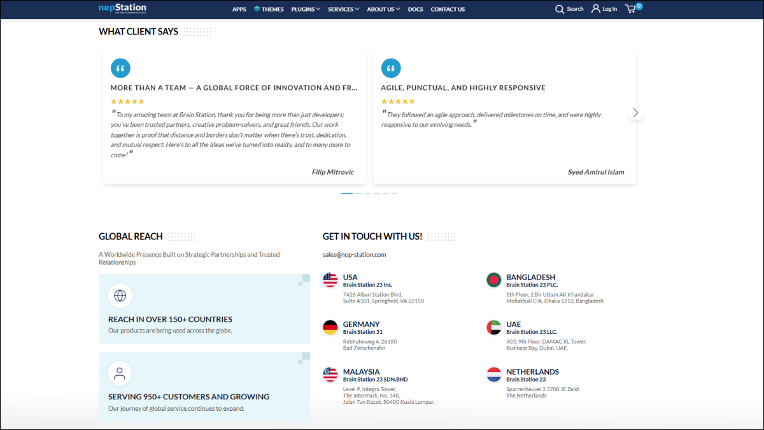Click the Springfield, VA 22150 address line
The height and width of the screenshot is (430, 764).
(x=383, y=301)
